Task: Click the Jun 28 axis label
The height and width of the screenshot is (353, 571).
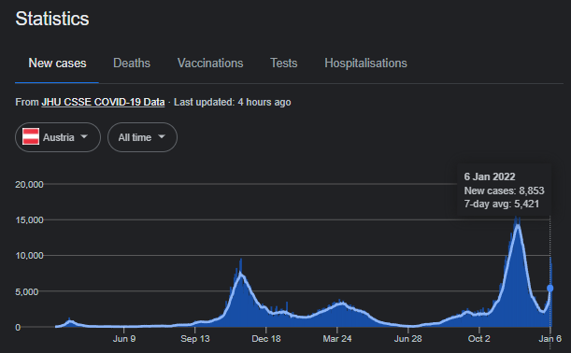Action: [407, 339]
